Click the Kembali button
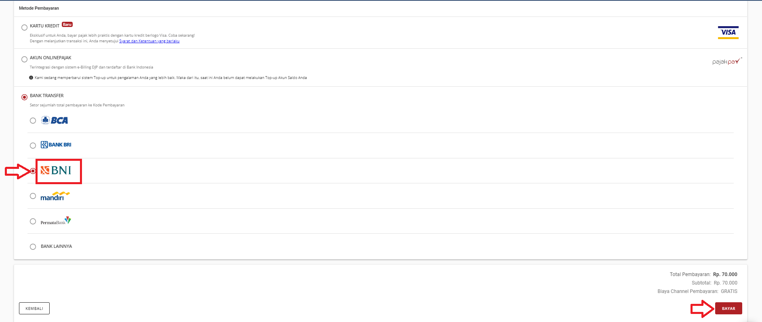This screenshot has width=762, height=322. pyautogui.click(x=34, y=308)
